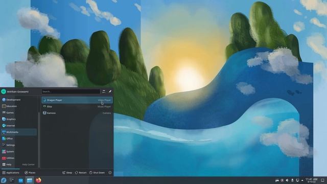Select the System category
This screenshot has width=327, height=184.
(x=19, y=151)
